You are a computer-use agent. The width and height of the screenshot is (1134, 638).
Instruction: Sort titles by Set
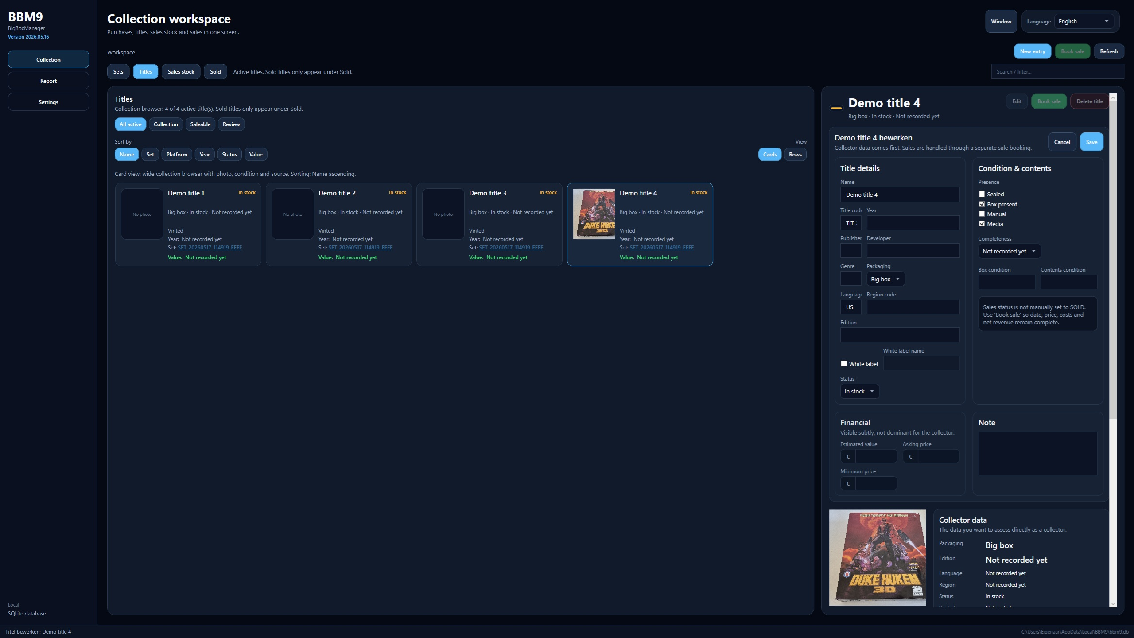(x=150, y=155)
